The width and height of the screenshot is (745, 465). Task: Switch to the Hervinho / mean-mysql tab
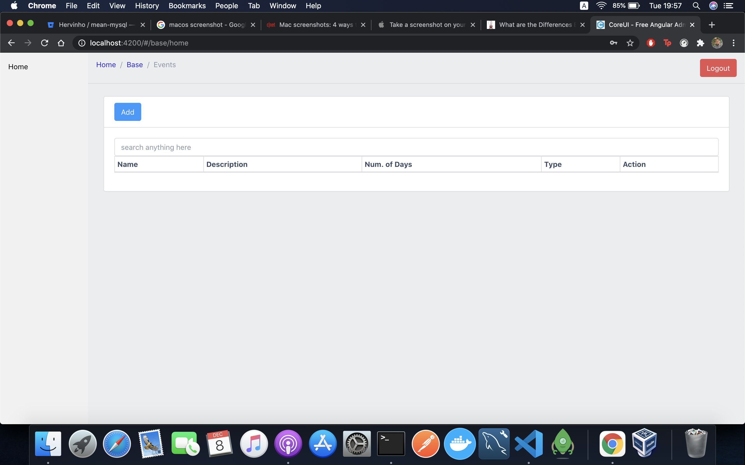92,25
